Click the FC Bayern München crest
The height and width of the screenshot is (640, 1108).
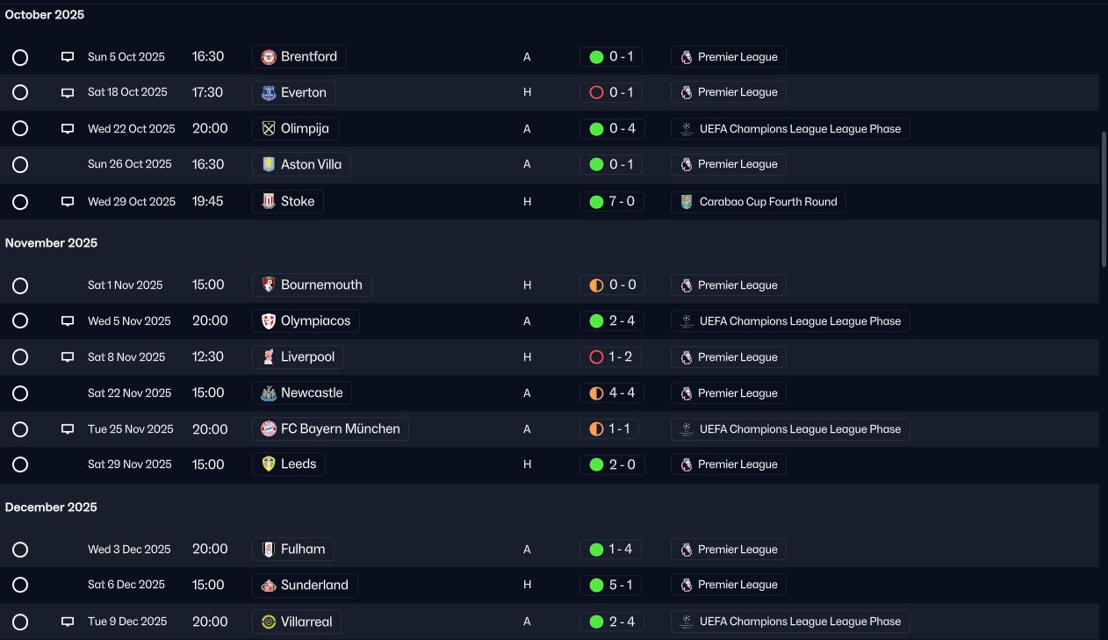point(269,429)
